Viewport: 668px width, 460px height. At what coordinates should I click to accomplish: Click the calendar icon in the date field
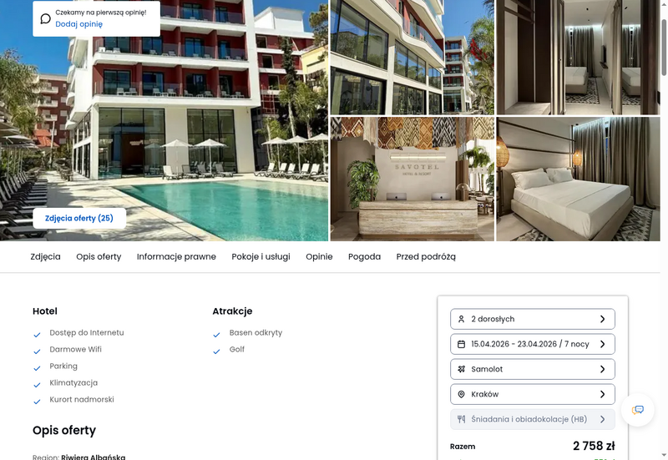click(461, 344)
